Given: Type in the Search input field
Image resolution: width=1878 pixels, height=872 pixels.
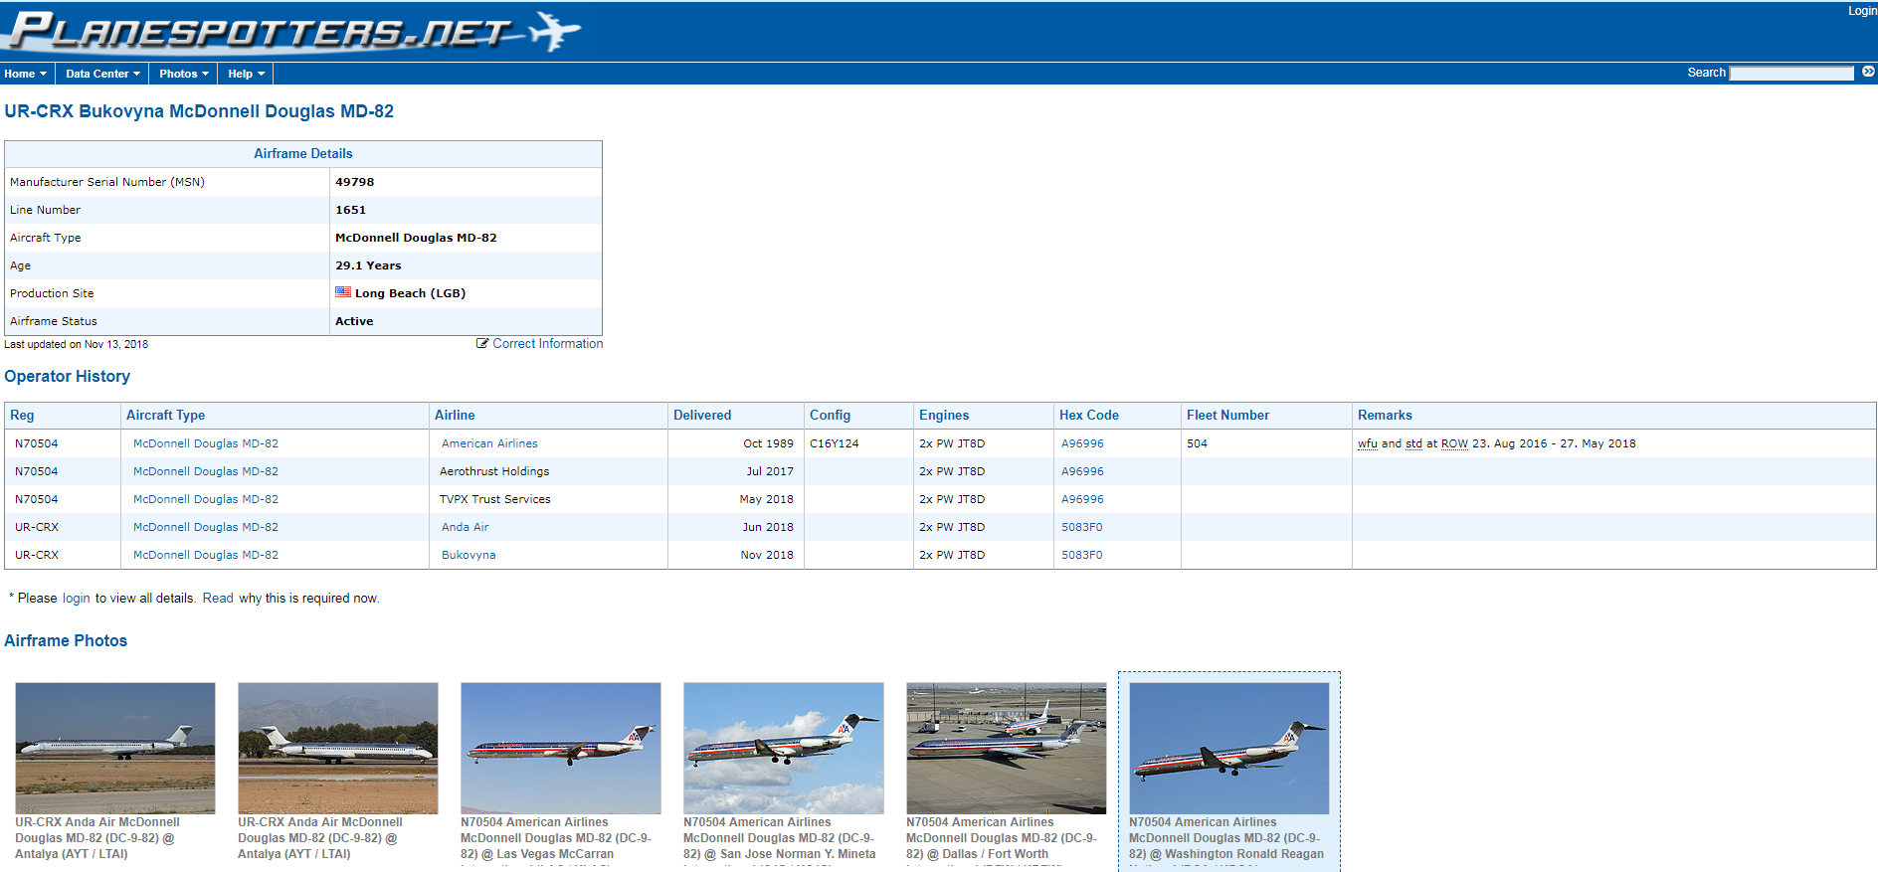Looking at the screenshot, I should (x=1791, y=73).
